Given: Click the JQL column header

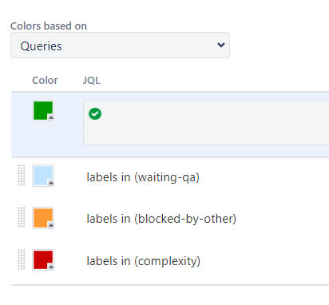Looking at the screenshot, I should point(91,80).
